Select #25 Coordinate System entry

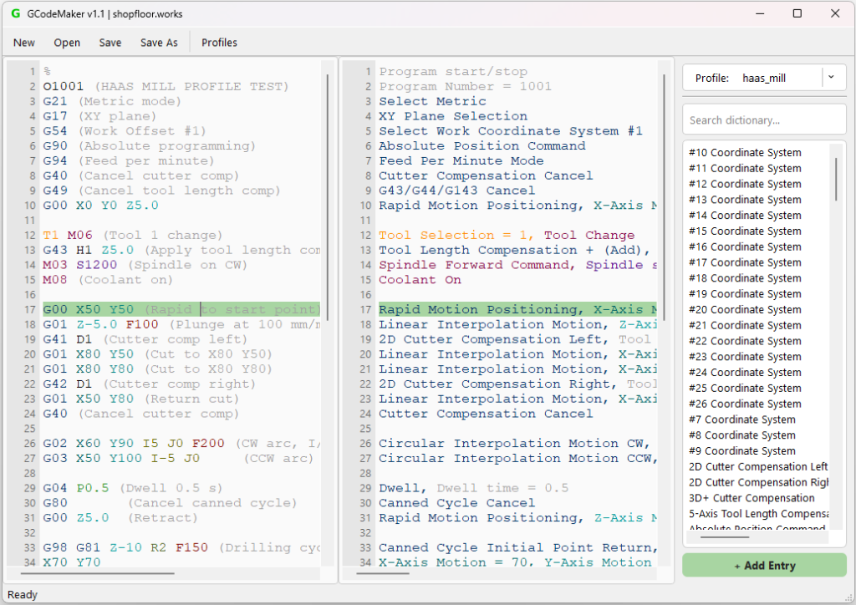pos(745,389)
